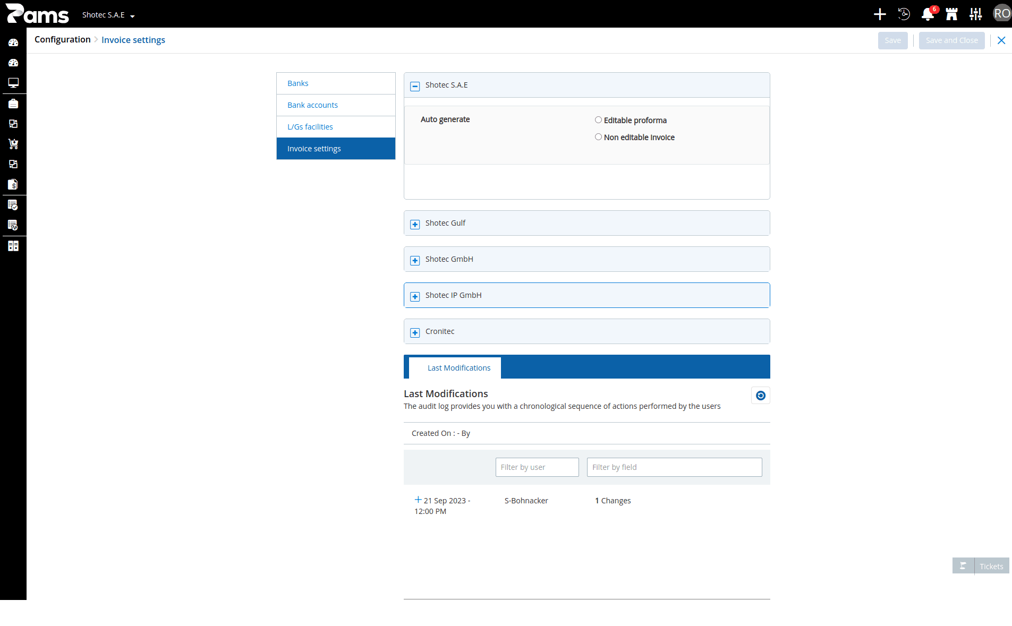Image resolution: width=1012 pixels, height=626 pixels.
Task: Open the shopping cart sidebar icon
Action: click(13, 144)
